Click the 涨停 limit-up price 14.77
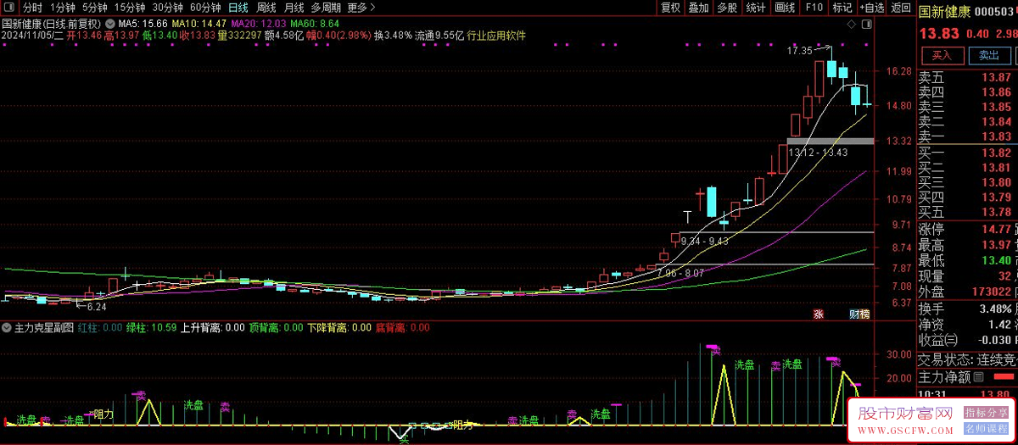The height and width of the screenshot is (445, 1018). pos(996,229)
